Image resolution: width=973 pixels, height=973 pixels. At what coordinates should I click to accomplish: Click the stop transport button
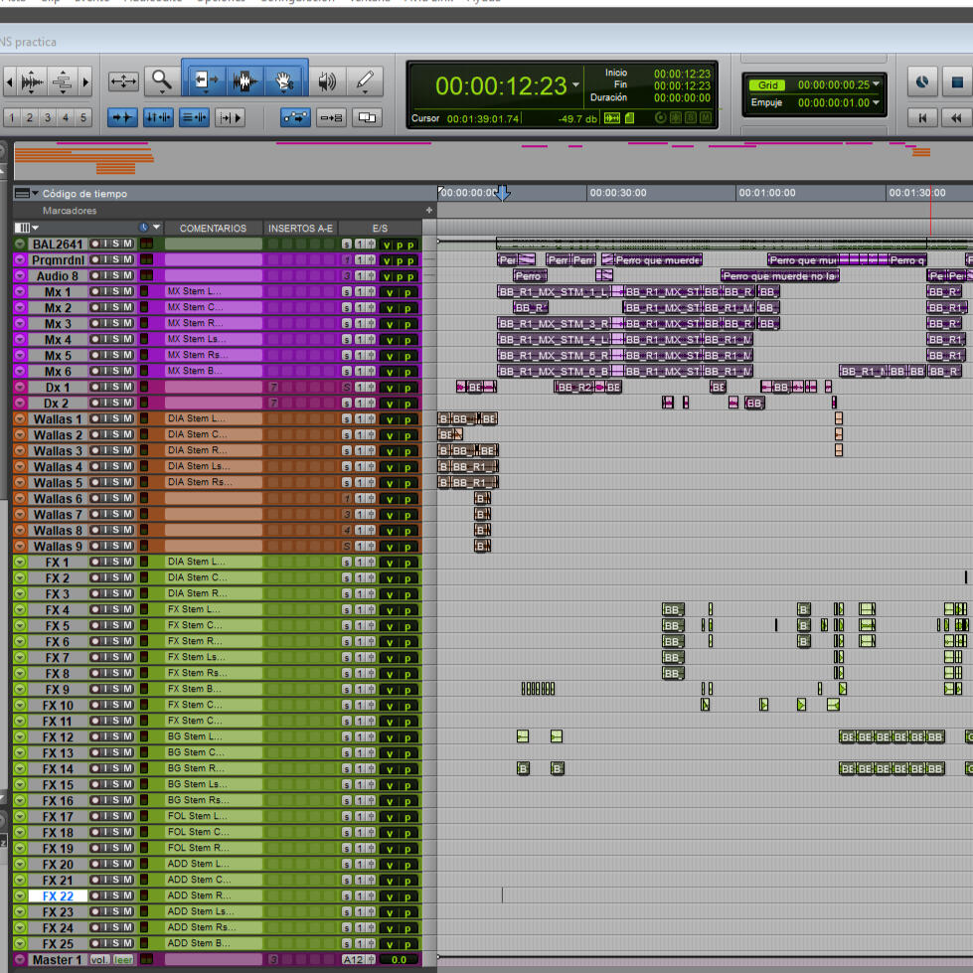957,81
